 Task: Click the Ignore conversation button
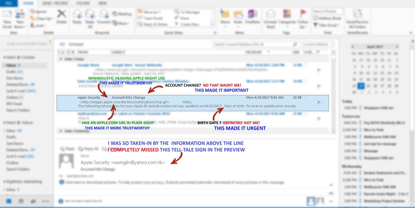[39, 12]
